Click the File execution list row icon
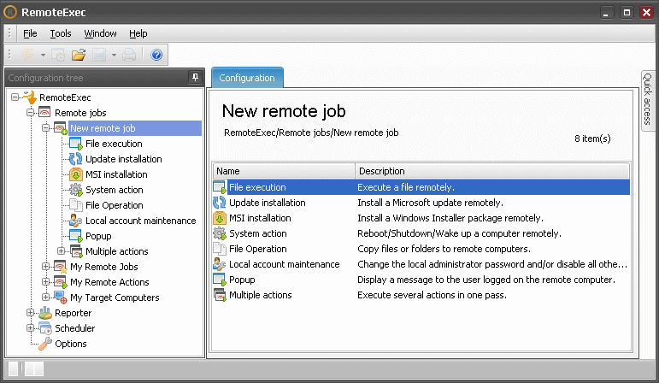659x383 pixels. 220,187
